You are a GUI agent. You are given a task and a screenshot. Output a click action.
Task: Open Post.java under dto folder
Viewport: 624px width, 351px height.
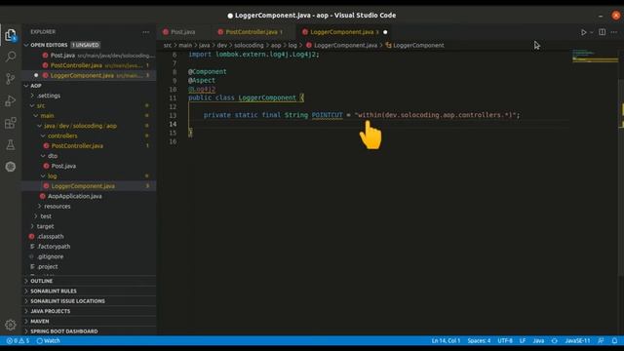point(89,166)
